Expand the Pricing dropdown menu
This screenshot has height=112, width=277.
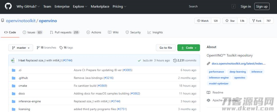pyautogui.click(x=120, y=6)
